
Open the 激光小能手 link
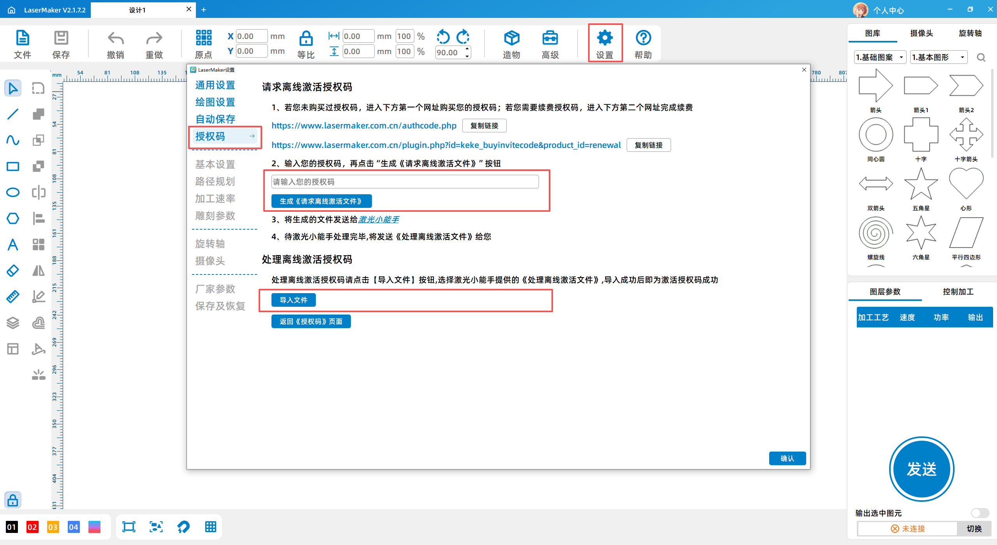coord(379,220)
